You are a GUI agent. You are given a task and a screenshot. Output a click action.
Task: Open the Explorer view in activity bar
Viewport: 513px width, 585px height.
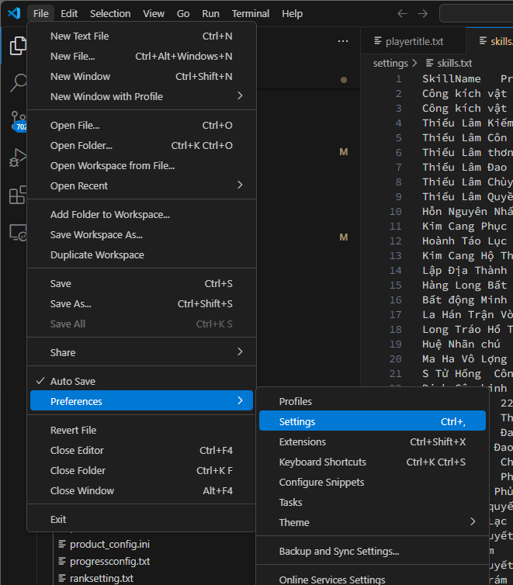(17, 46)
